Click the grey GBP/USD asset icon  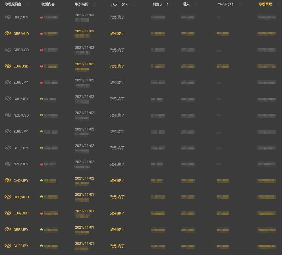8,50
